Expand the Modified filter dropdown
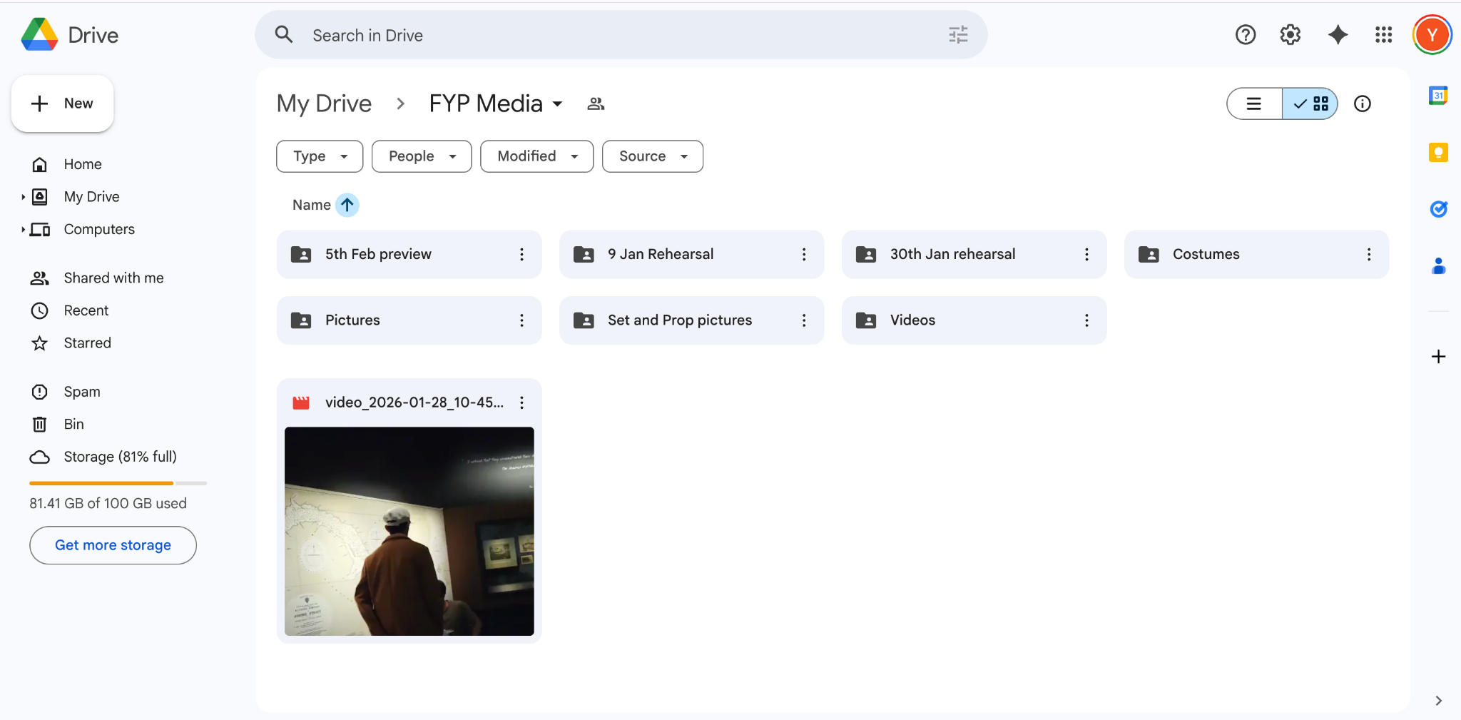This screenshot has width=1461, height=720. (x=536, y=156)
